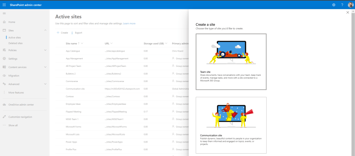Open the app launcher waffle icon

(4, 4)
